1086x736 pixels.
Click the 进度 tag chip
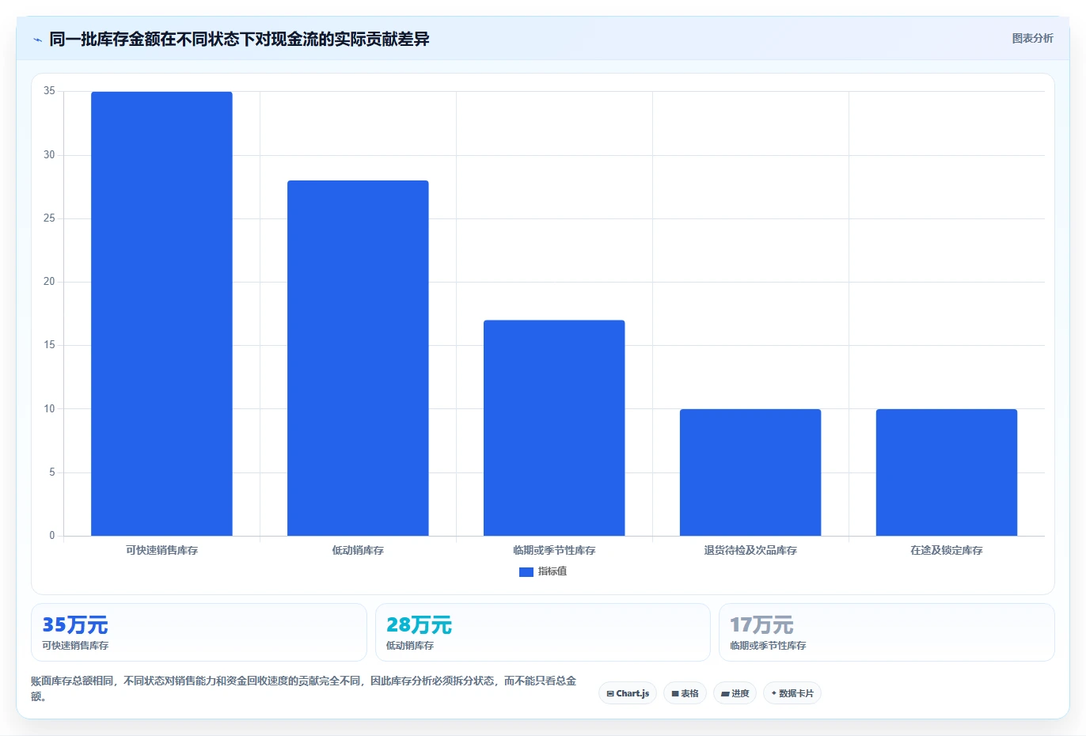735,693
